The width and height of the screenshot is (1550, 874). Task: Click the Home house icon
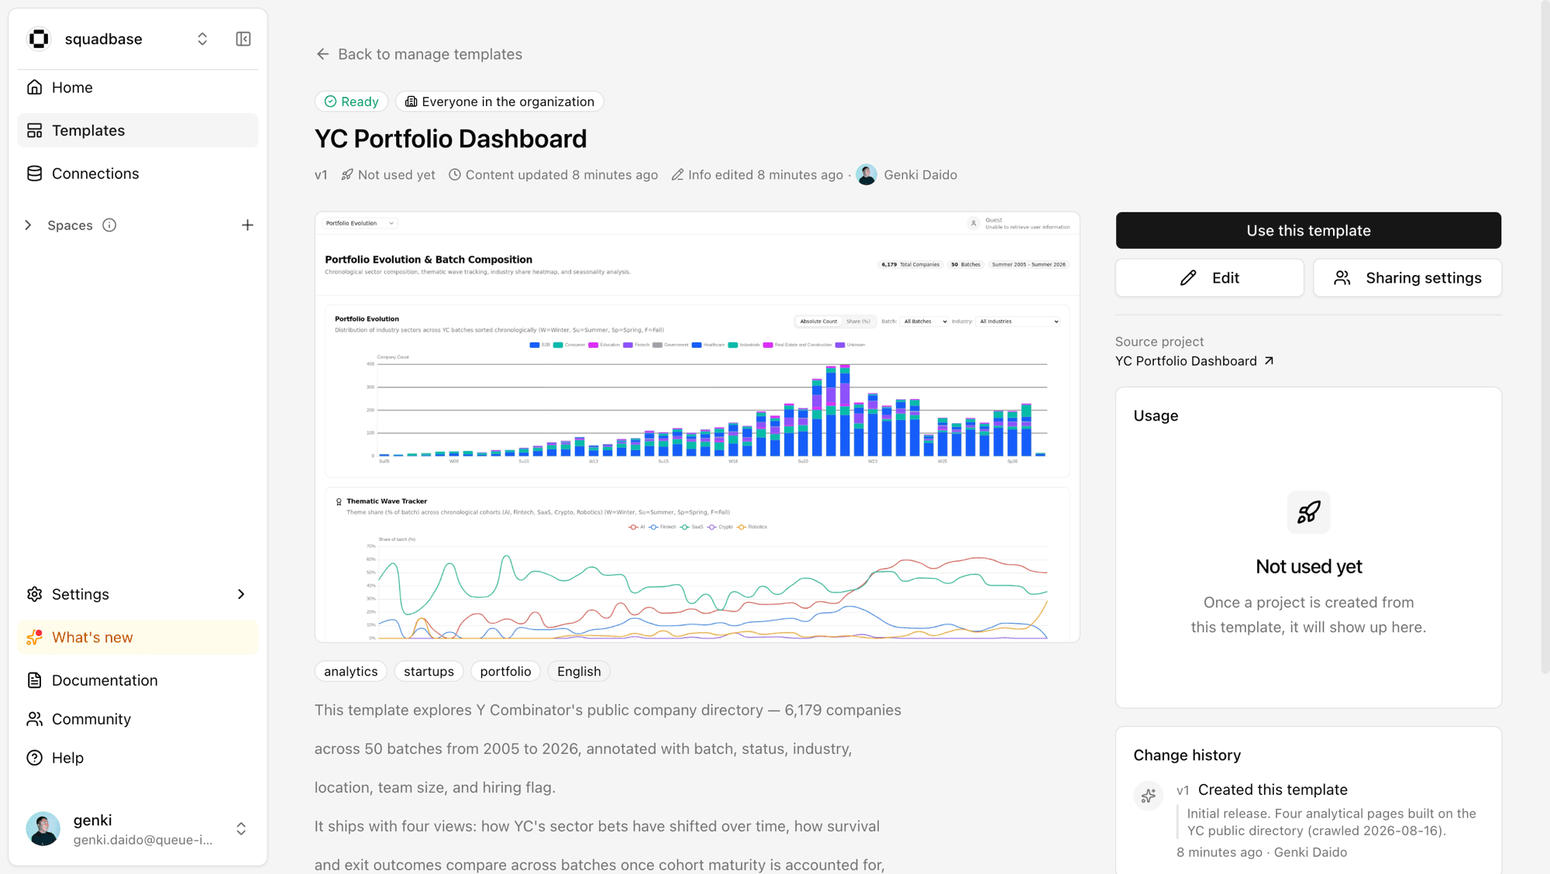[35, 88]
